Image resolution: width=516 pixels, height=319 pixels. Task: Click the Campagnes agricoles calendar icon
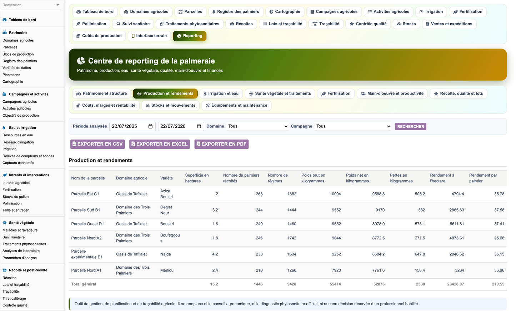pos(312,12)
